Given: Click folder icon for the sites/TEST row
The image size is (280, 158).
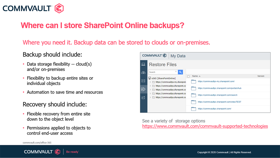Looking at the screenshot, I should click(x=193, y=102).
